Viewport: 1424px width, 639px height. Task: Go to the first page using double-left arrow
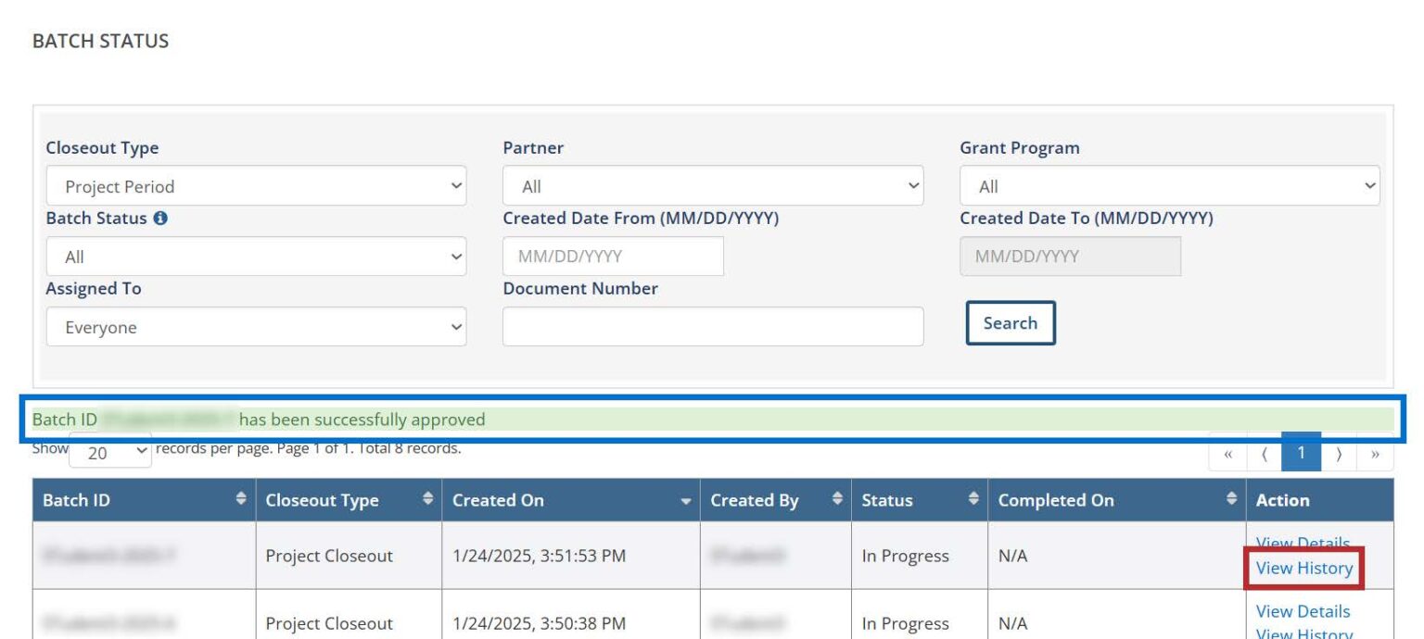click(1228, 454)
